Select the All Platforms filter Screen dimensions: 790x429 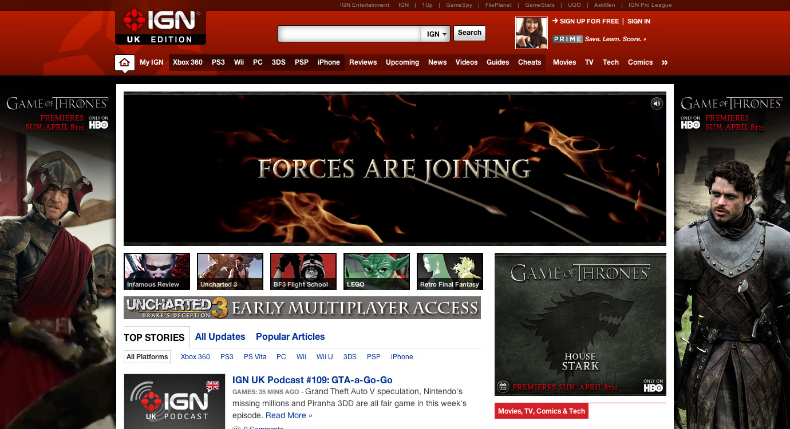tap(147, 357)
